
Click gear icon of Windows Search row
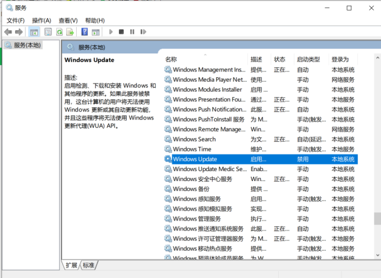coord(168,139)
